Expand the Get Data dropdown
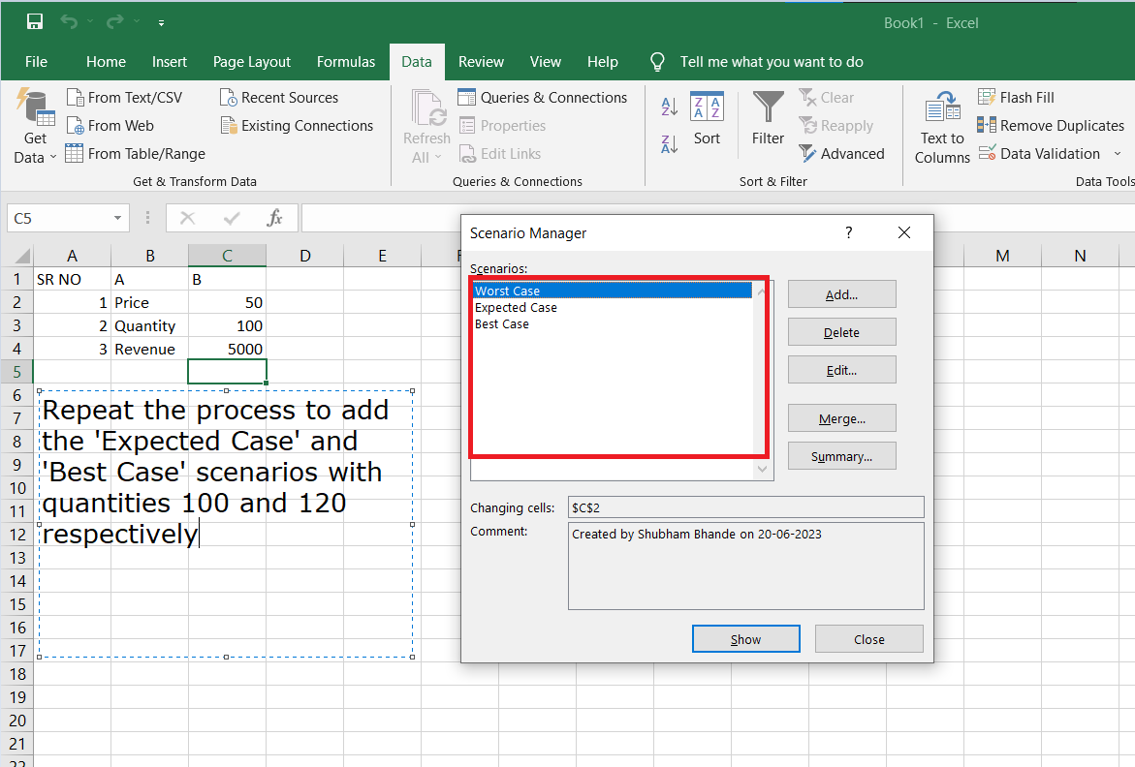The image size is (1135, 767). pos(35,126)
